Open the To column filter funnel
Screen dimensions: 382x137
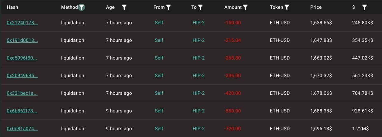pyautogui.click(x=200, y=7)
